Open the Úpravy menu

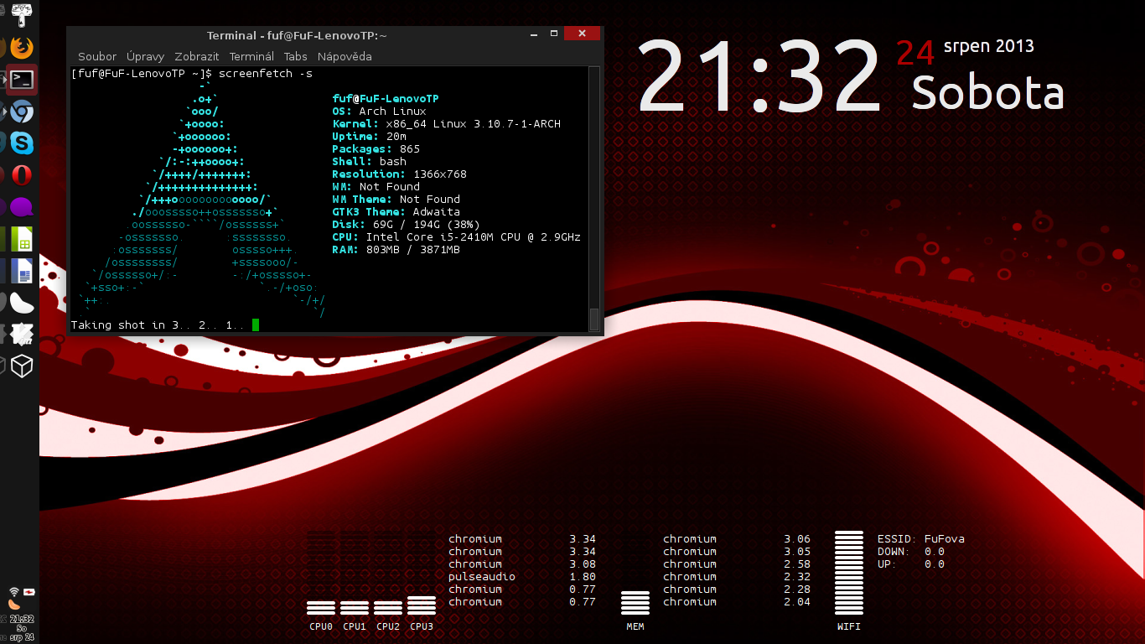[146, 56]
